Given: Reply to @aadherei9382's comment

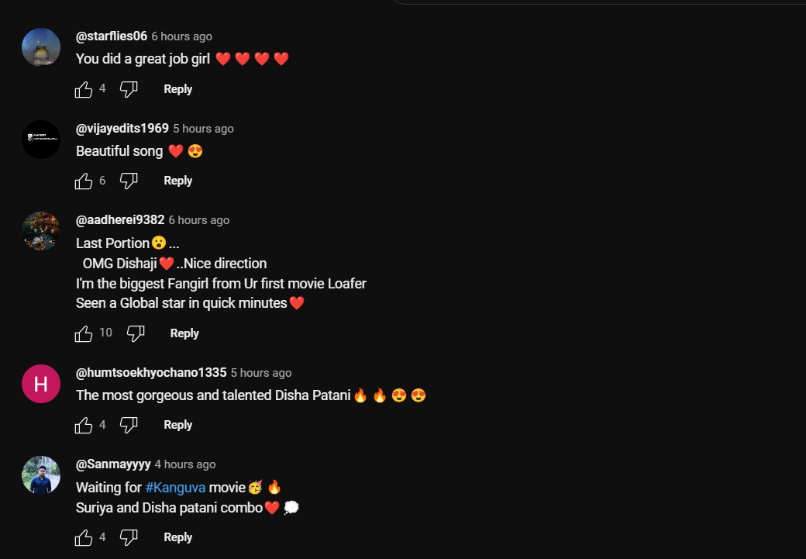Looking at the screenshot, I should tap(184, 333).
